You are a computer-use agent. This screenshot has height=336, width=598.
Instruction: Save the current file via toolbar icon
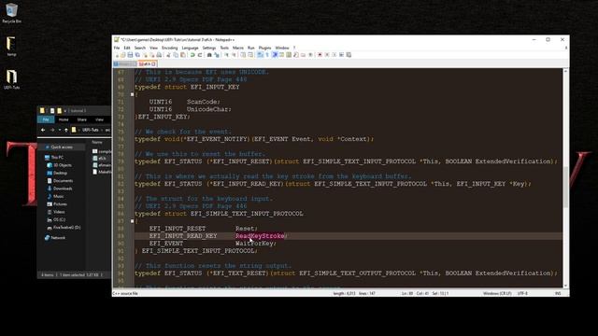pyautogui.click(x=130, y=55)
